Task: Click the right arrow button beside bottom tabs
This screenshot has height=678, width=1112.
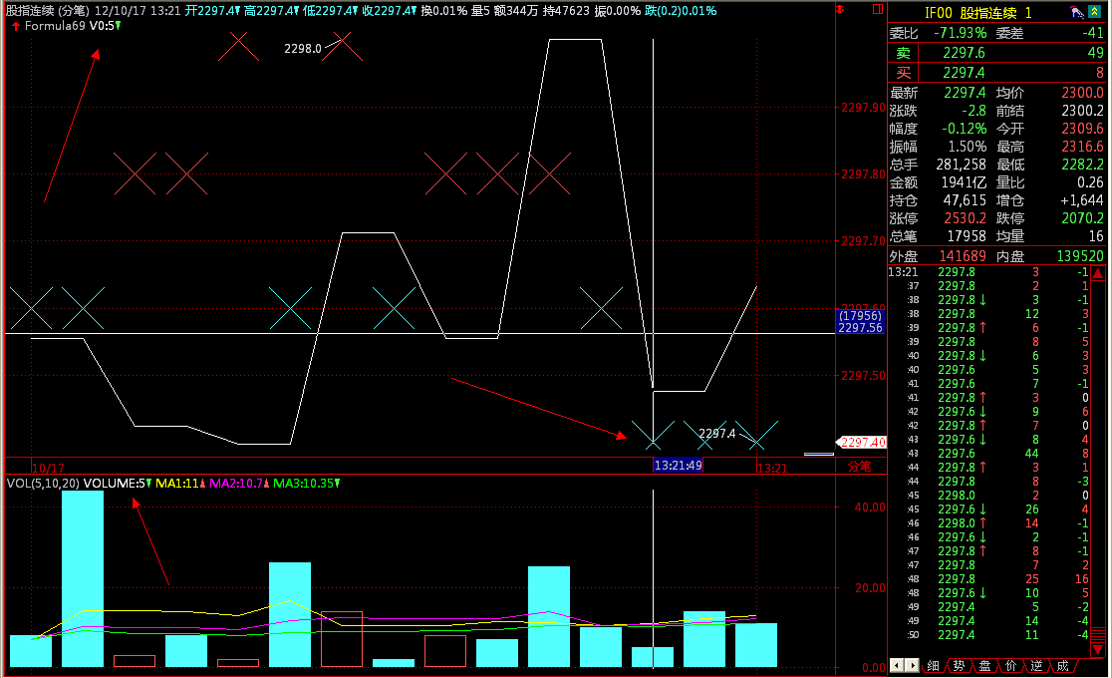Action: 912,665
